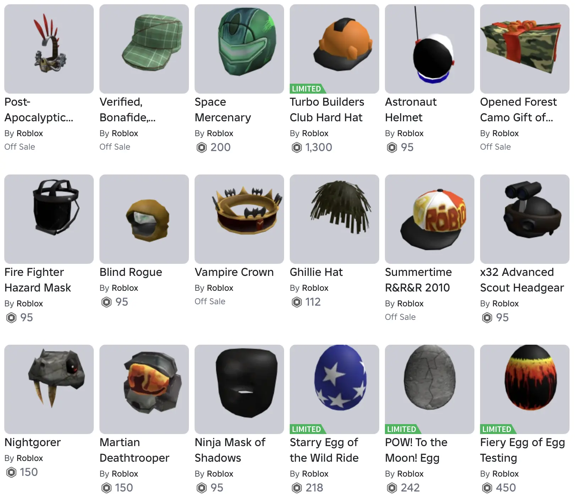Click the Nightgorer helmet thumbnail
The height and width of the screenshot is (500, 588).
click(49, 389)
